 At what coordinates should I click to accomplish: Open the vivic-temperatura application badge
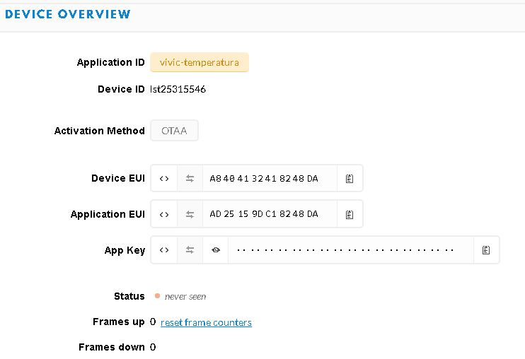200,62
